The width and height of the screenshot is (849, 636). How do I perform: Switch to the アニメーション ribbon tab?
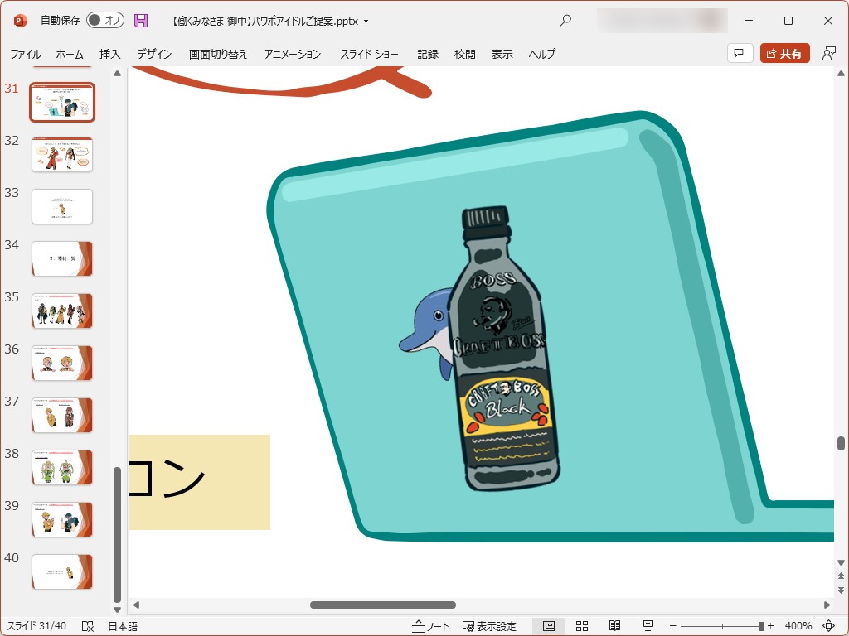292,53
